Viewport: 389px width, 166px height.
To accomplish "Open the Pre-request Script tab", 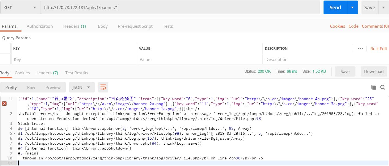I will pyautogui.click(x=135, y=26).
